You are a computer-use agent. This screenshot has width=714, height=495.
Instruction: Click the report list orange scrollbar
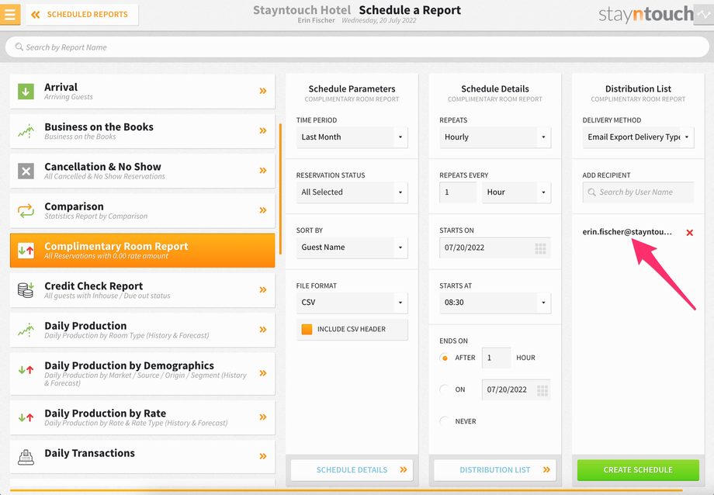280,189
